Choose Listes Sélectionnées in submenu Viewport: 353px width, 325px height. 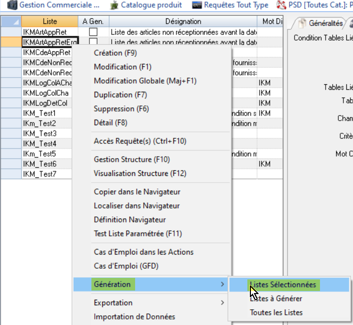pyautogui.click(x=282, y=284)
